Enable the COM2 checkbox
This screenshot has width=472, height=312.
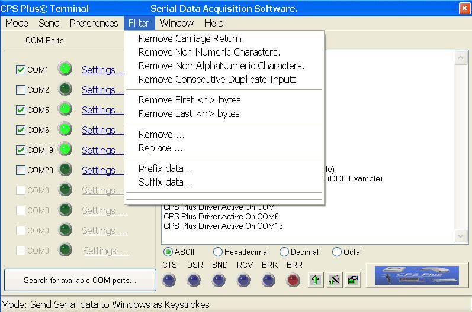pyautogui.click(x=21, y=90)
